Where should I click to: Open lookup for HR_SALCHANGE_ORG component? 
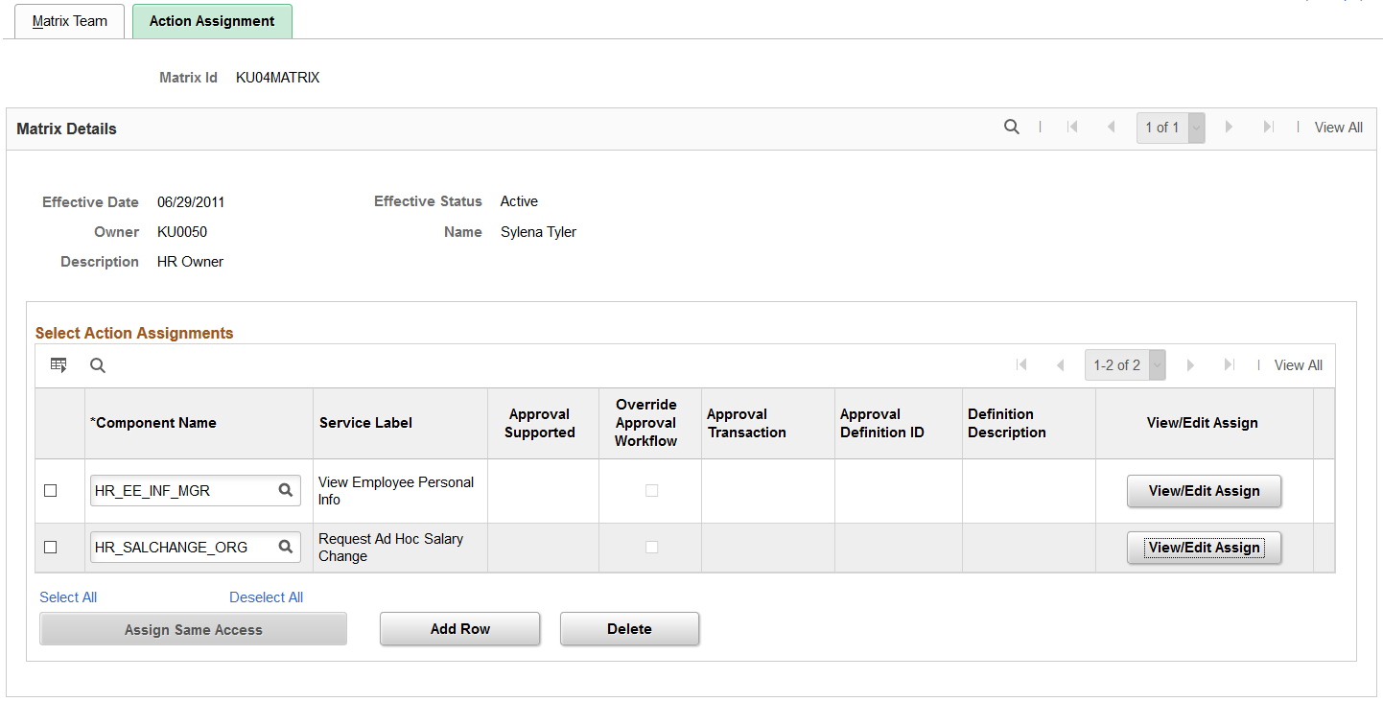tap(285, 547)
